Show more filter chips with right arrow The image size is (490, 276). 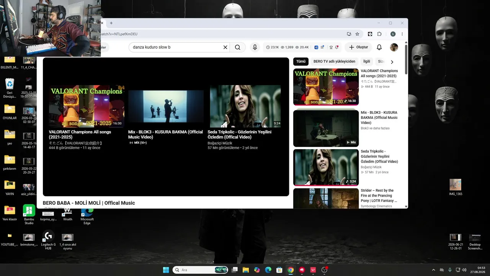pos(392,62)
